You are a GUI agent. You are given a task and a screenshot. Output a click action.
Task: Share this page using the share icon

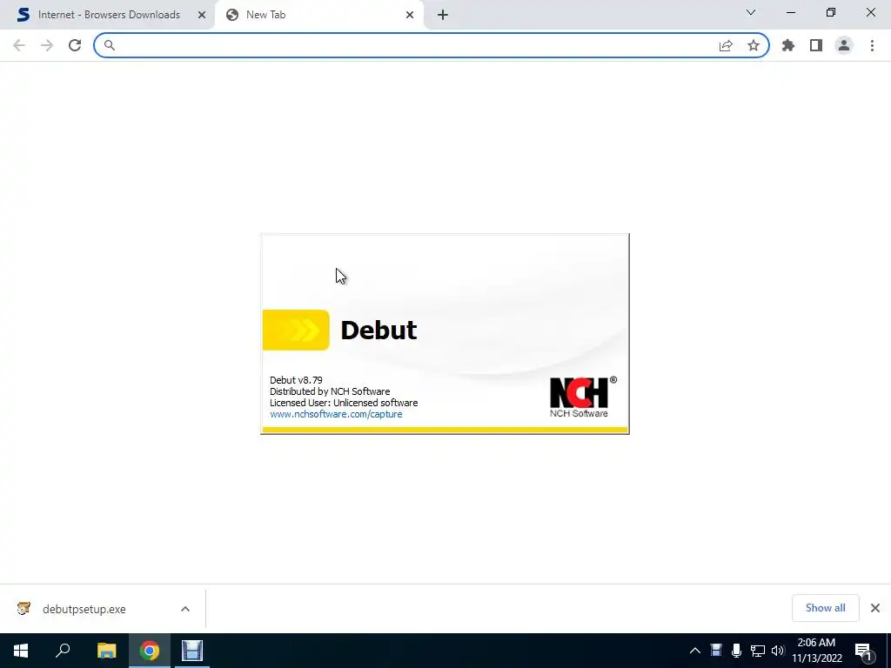pos(726,45)
